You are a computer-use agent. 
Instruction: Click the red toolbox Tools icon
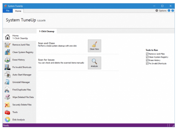coord(7,112)
